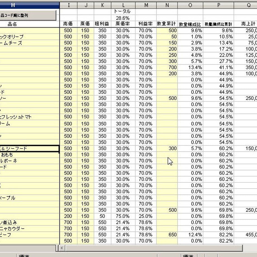Select the product cell ending ビーフ
The width and height of the screenshot is (257, 257).
[x=30, y=235]
